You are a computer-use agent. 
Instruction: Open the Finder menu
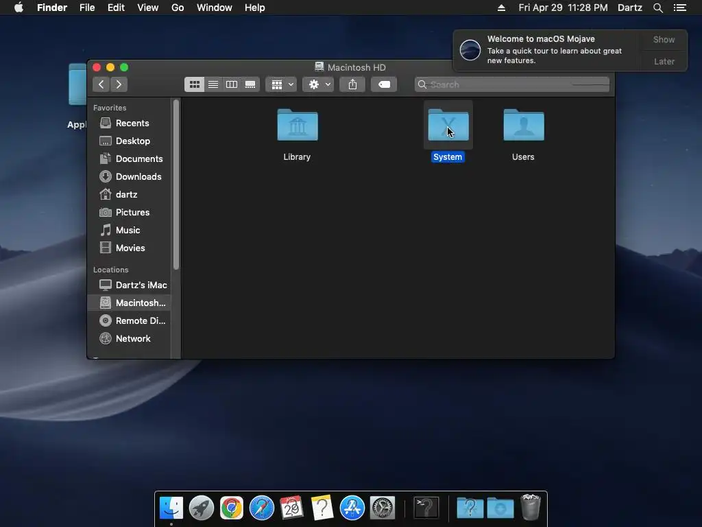[x=52, y=8]
